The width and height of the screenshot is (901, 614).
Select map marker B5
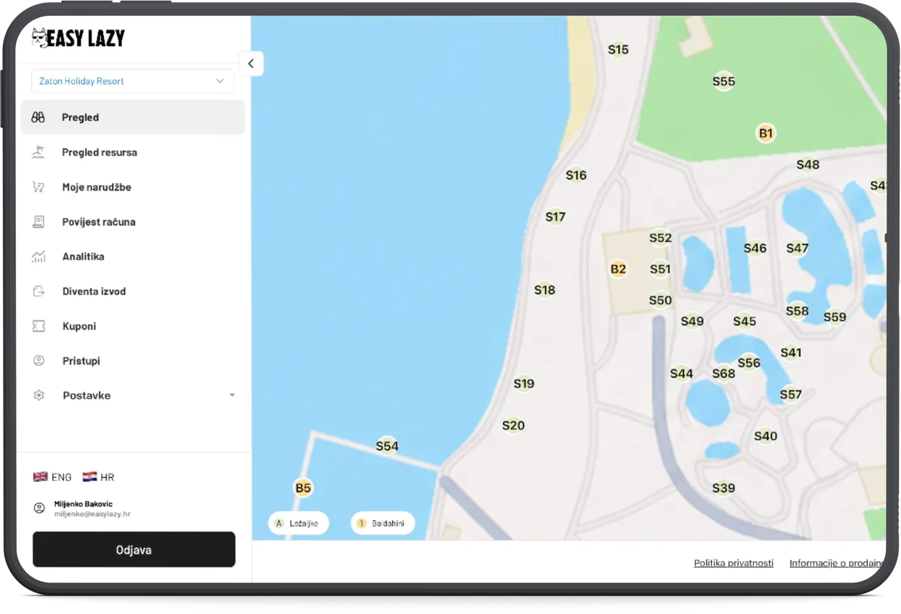(x=303, y=488)
